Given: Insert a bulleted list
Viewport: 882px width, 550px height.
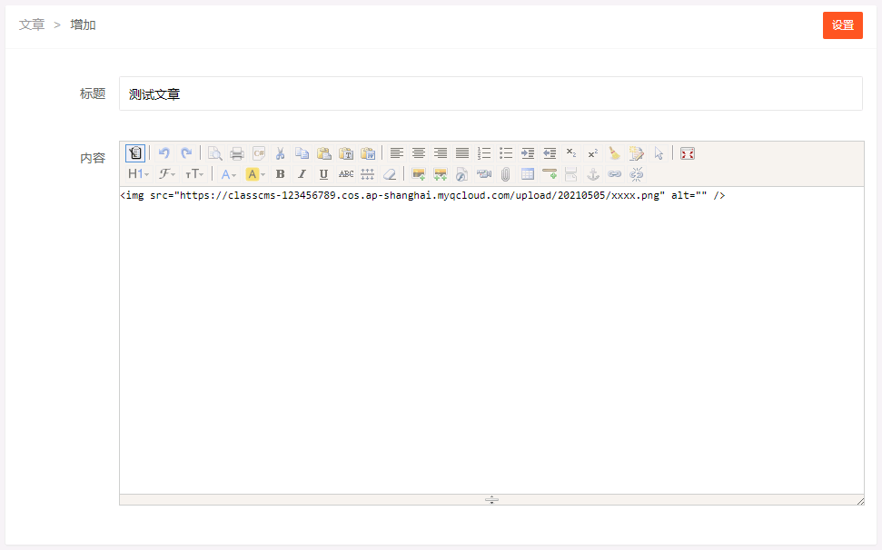Looking at the screenshot, I should (x=506, y=153).
